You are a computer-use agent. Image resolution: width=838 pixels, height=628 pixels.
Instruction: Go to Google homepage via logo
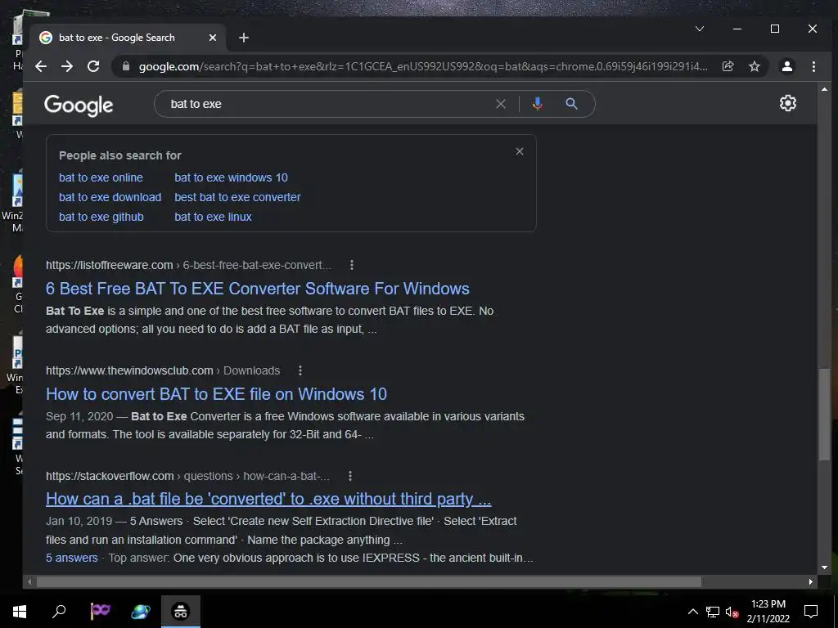79,105
